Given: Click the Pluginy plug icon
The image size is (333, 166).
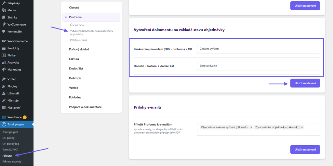Looking at the screenshot, I should tap(4, 86).
